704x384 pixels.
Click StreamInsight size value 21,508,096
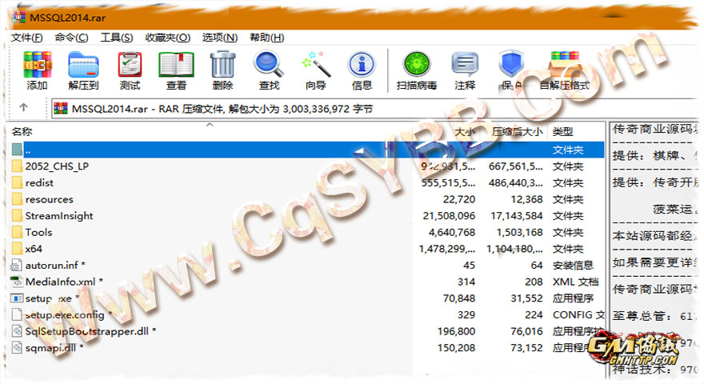449,216
